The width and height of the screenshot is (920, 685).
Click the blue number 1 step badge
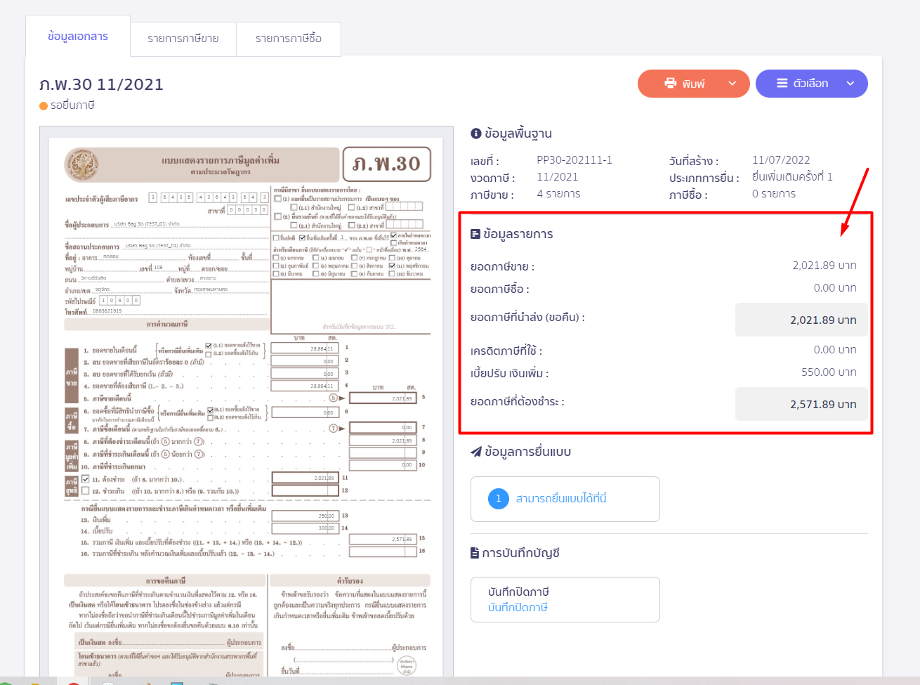(498, 499)
